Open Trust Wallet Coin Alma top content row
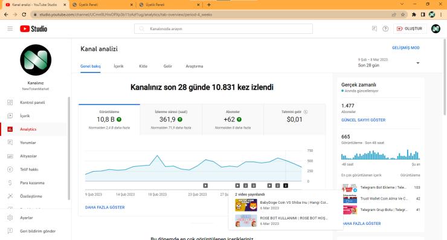447x240 pixels. pyautogui.click(x=381, y=199)
